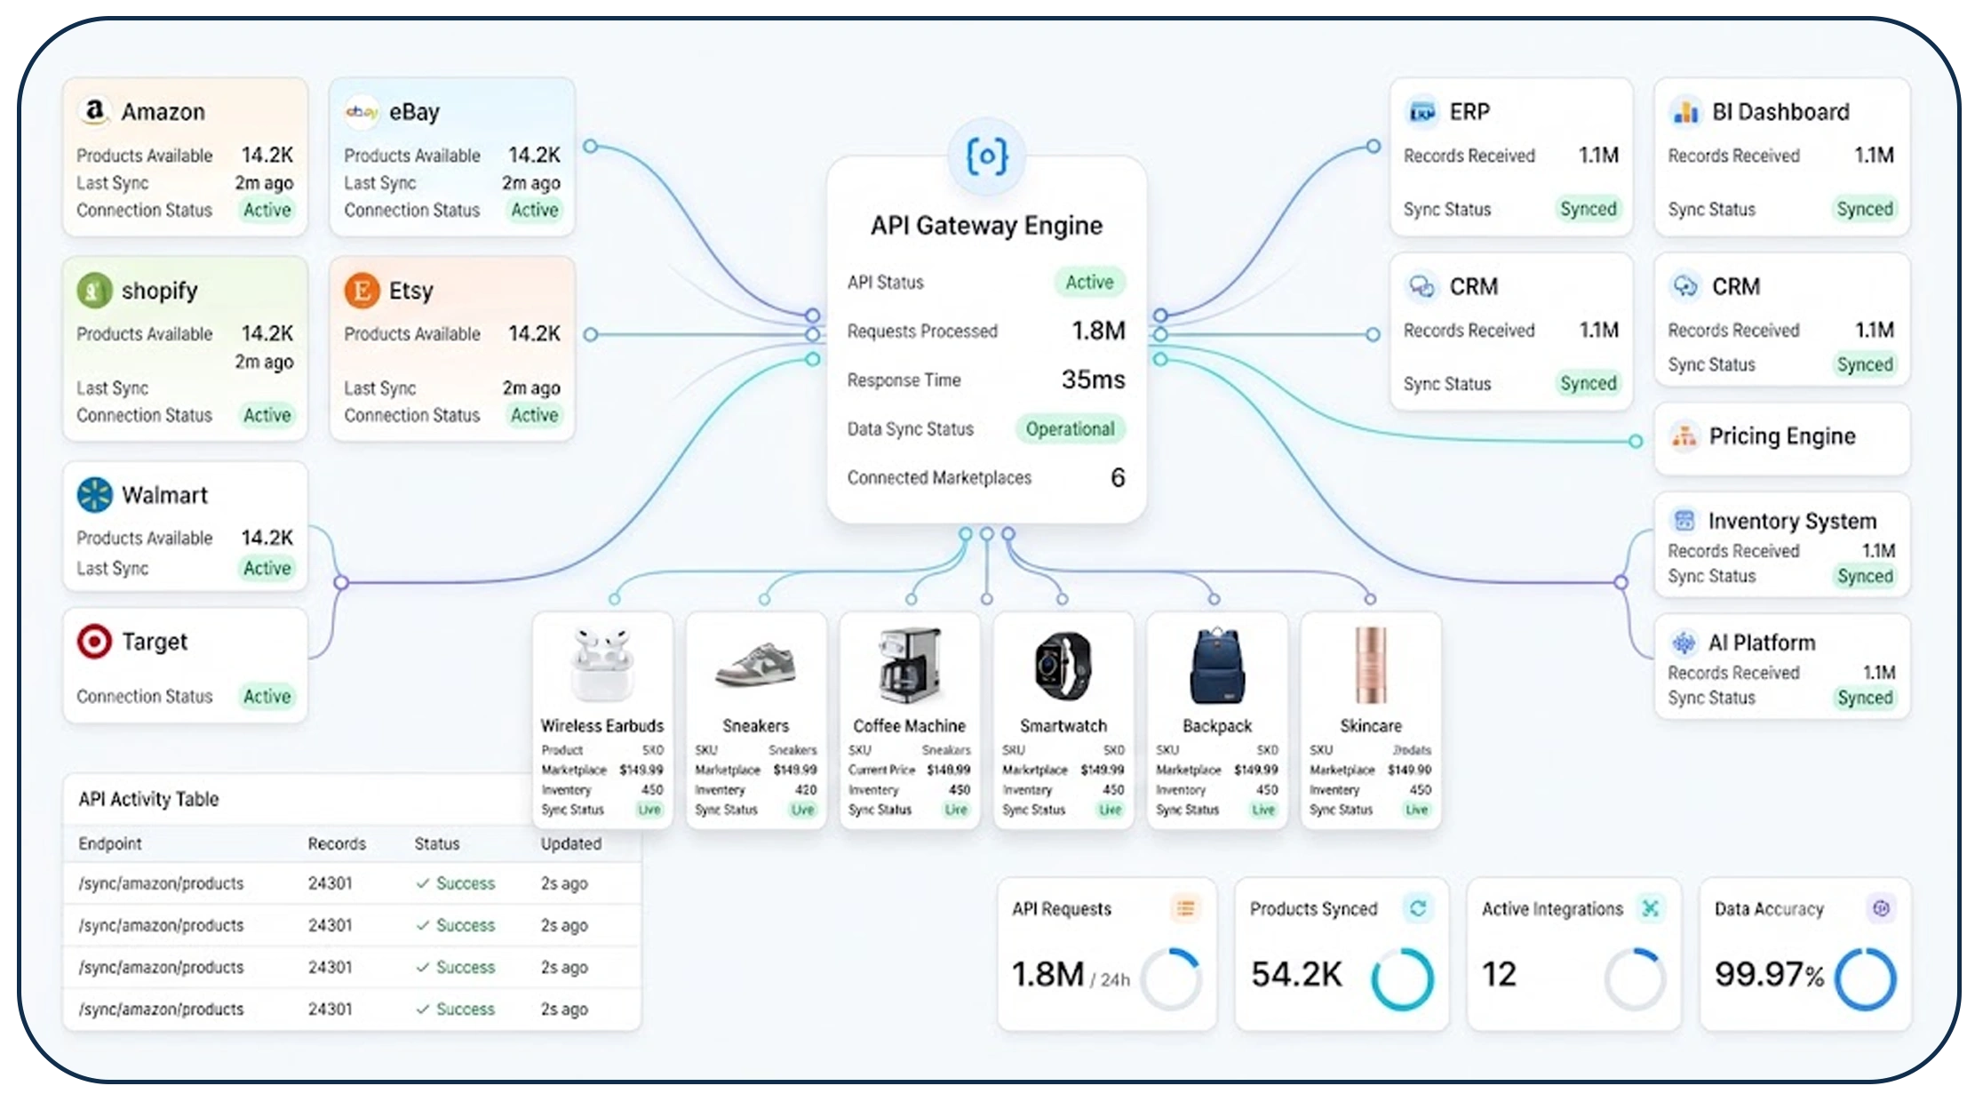Click the Walmart Products Available 14.2K value
Screen dimensions: 1975x1102
[267, 538]
